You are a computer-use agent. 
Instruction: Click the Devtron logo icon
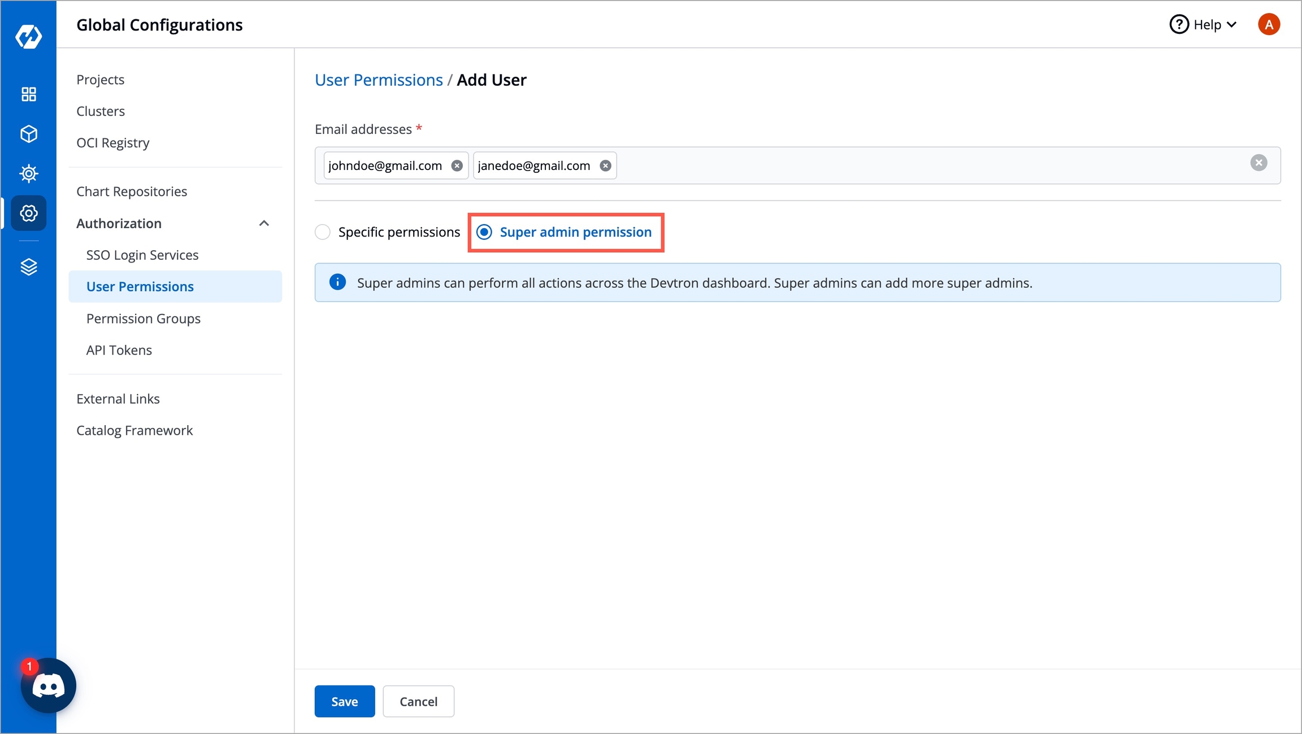click(x=28, y=36)
